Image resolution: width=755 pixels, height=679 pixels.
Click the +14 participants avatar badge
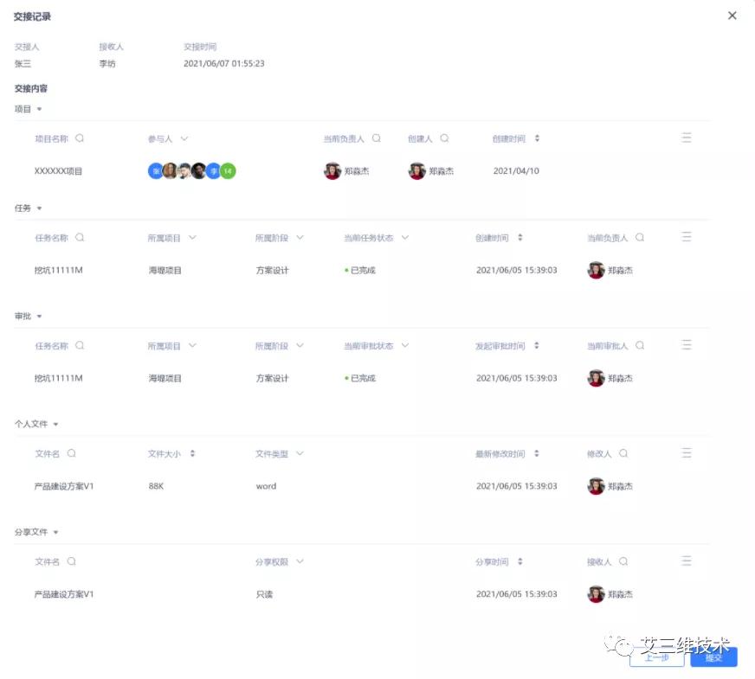228,170
